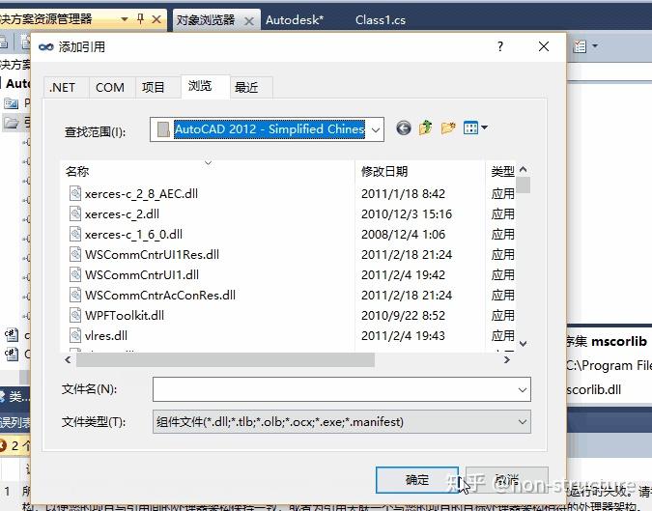The image size is (652, 511).
Task: Click the date 2008/12/4 1:06
Action: click(403, 235)
